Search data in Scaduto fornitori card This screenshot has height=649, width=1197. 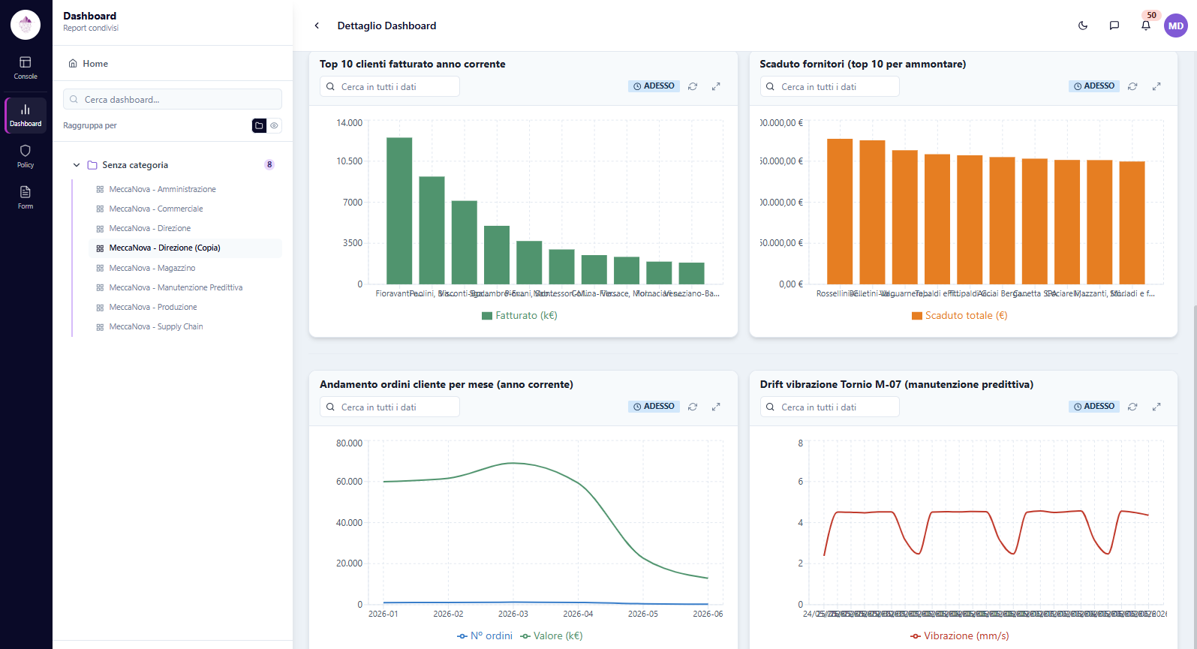[829, 86]
